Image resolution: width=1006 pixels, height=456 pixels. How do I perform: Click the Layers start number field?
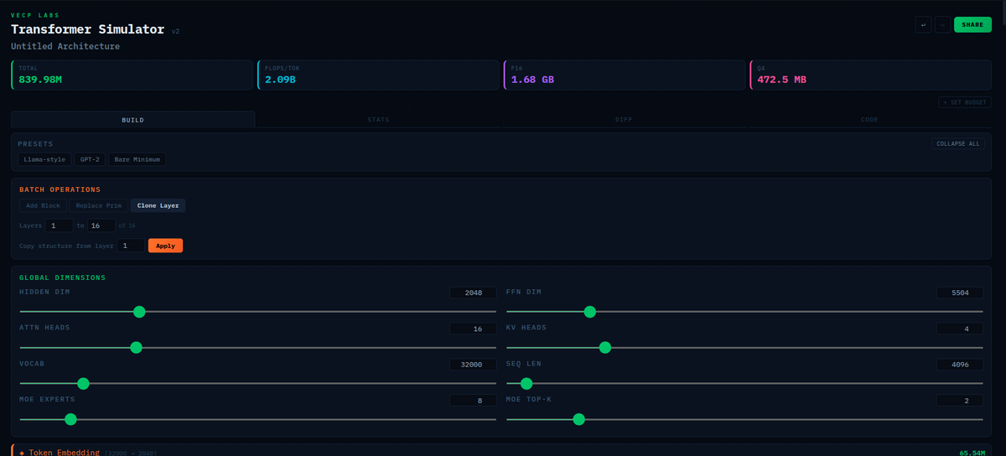tap(60, 225)
